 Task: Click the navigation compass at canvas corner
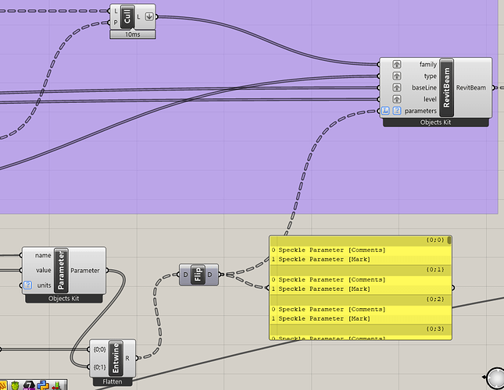[495, 378]
